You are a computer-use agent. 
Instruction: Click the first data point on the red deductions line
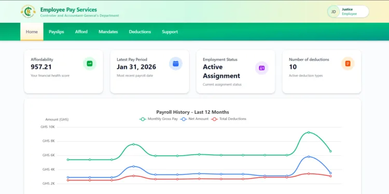point(68,180)
